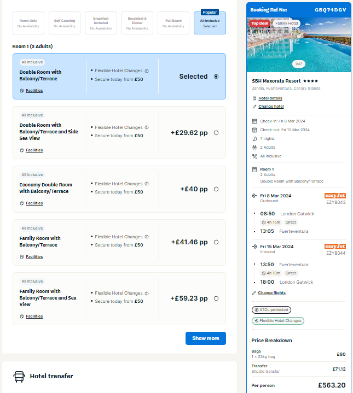Click facilities icon under Family Room with Balcony/Terrace

point(22,257)
